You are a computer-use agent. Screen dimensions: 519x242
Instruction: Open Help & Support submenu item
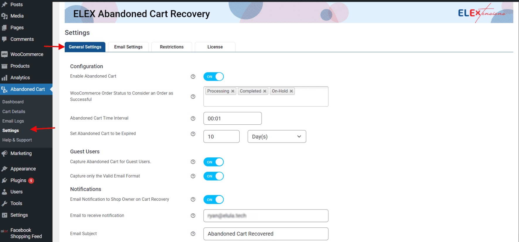pyautogui.click(x=17, y=140)
